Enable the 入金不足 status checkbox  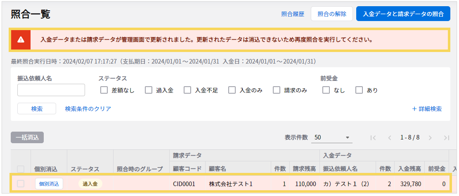(187, 90)
